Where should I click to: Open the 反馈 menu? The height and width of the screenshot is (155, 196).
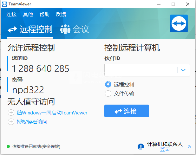tap(61, 15)
